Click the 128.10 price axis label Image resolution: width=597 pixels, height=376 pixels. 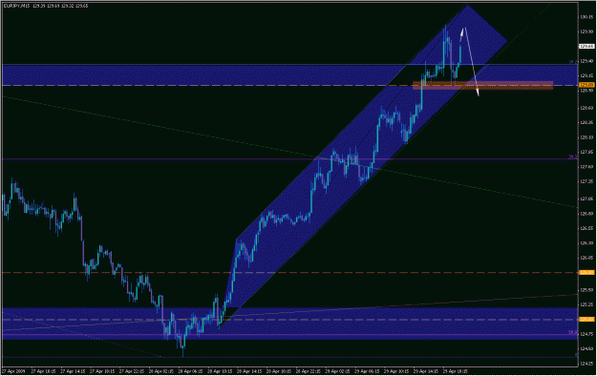pyautogui.click(x=586, y=137)
